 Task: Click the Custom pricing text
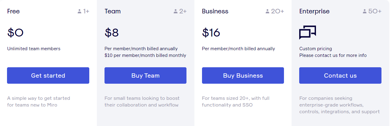coord(316,49)
